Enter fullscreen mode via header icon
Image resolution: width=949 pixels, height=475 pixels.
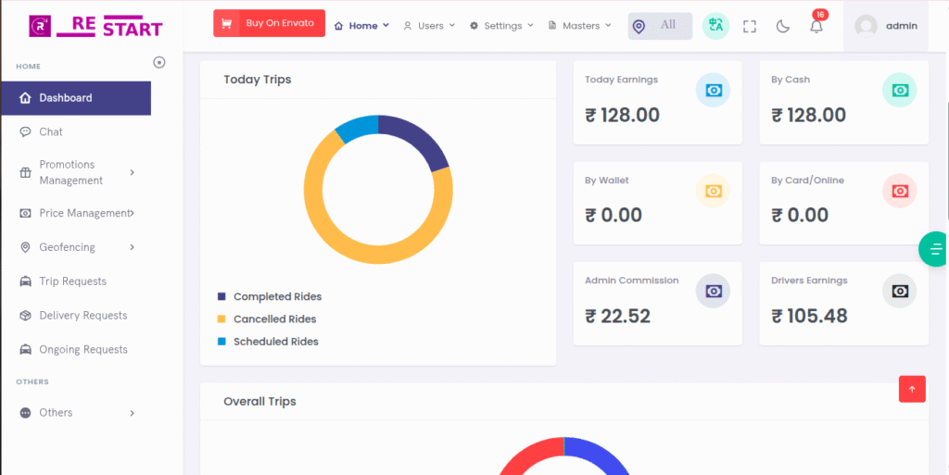[750, 26]
